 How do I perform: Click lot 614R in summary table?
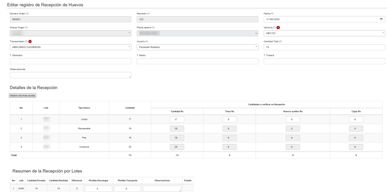pyautogui.click(x=21, y=189)
